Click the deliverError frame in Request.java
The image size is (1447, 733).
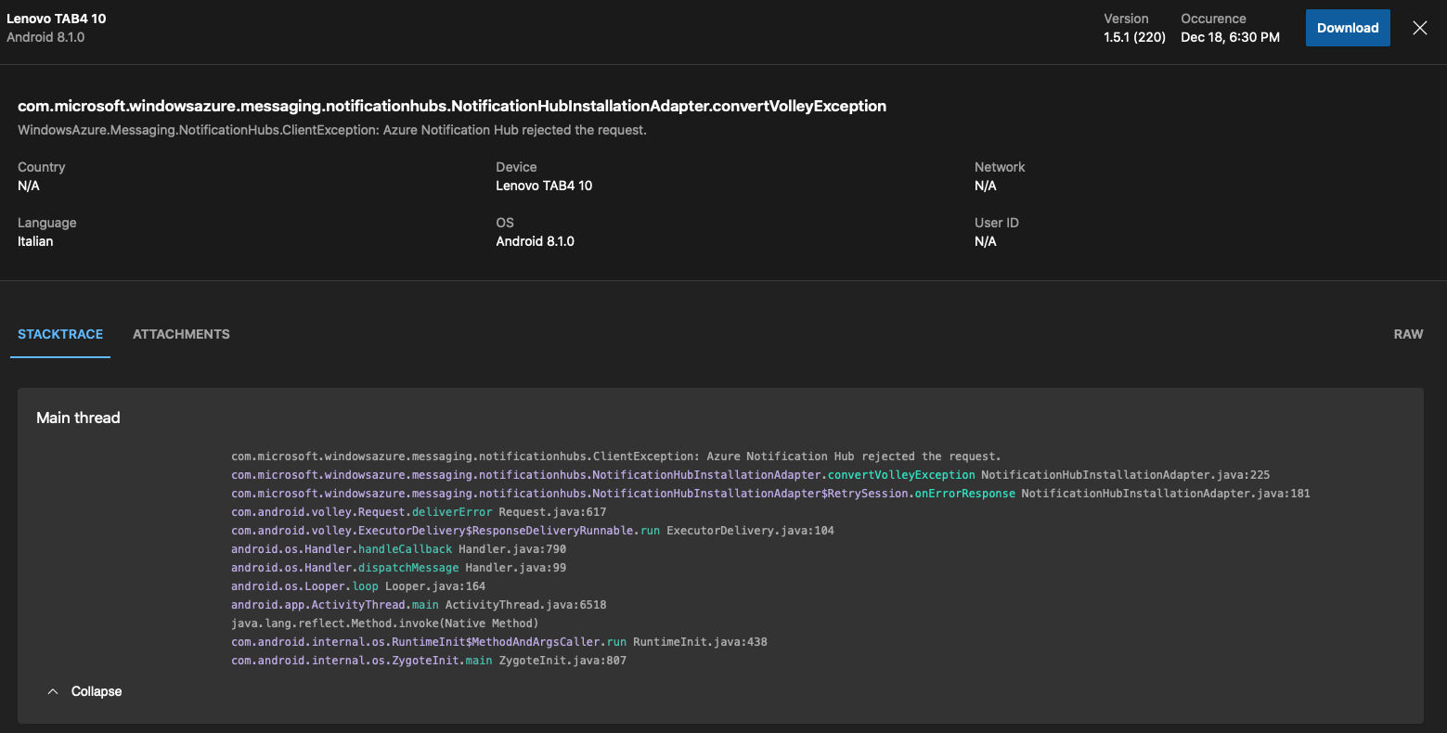(x=452, y=511)
